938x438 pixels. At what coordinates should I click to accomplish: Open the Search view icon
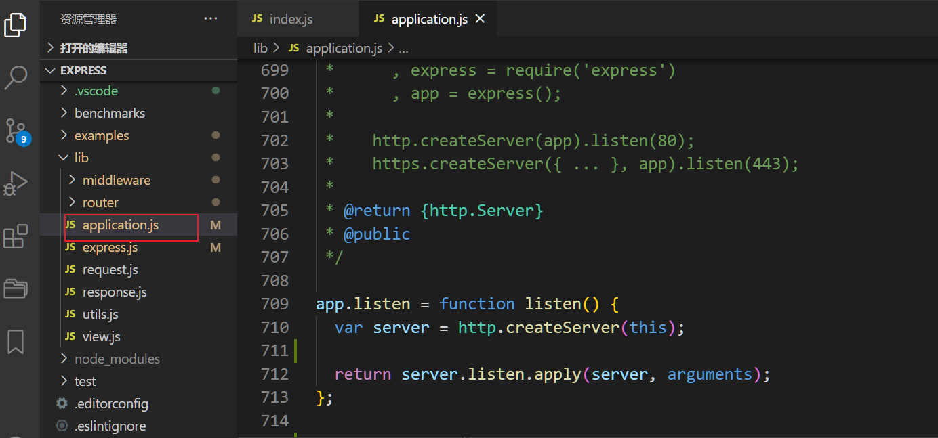tap(16, 77)
